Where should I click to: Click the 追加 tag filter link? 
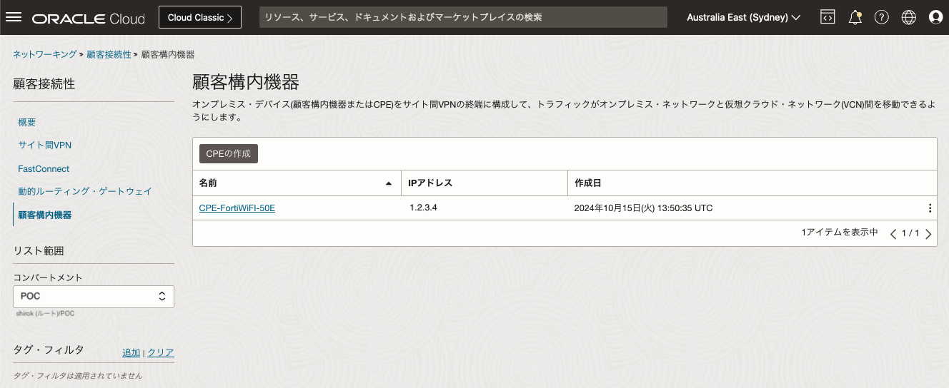pos(131,352)
